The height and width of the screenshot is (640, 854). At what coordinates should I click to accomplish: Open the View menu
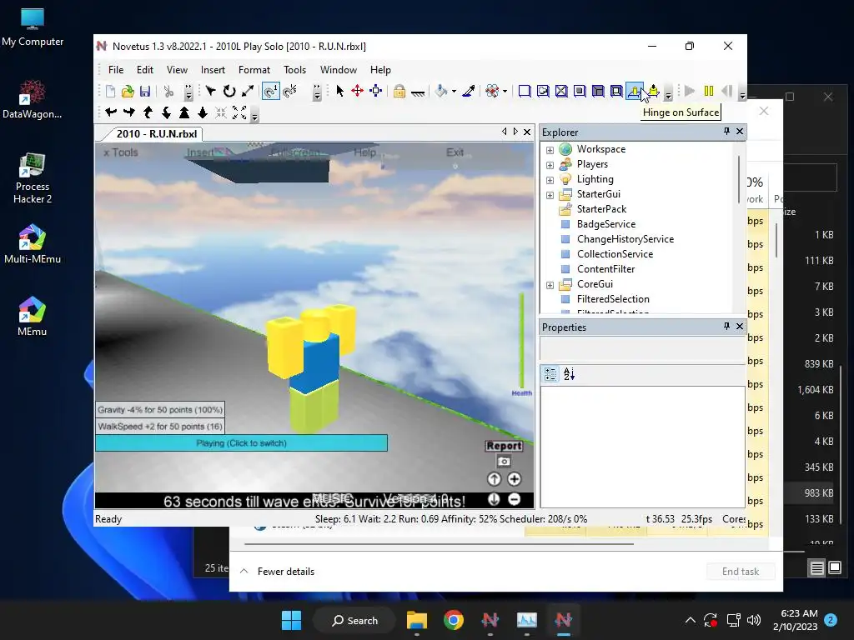point(177,70)
